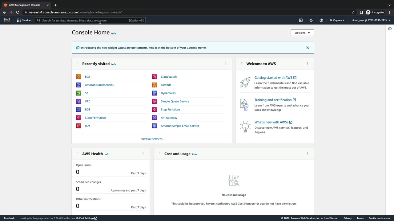The height and width of the screenshot is (221, 394).
Task: Click the S3 service icon
Action: tap(78, 93)
